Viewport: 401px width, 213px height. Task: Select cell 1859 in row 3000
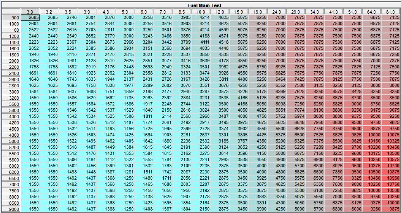click(x=125, y=91)
